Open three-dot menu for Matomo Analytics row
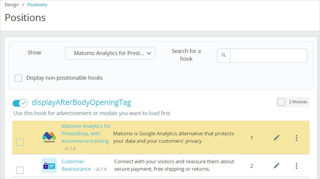 (296, 138)
